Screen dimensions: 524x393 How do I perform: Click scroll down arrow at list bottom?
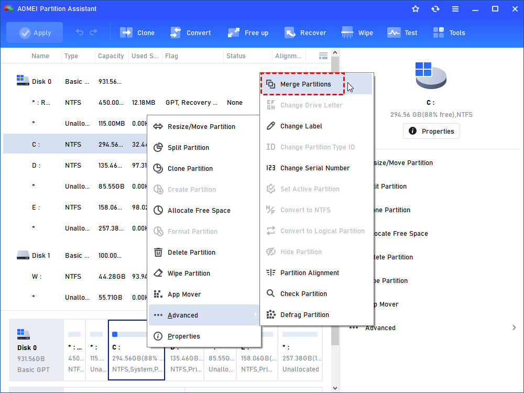point(335,388)
